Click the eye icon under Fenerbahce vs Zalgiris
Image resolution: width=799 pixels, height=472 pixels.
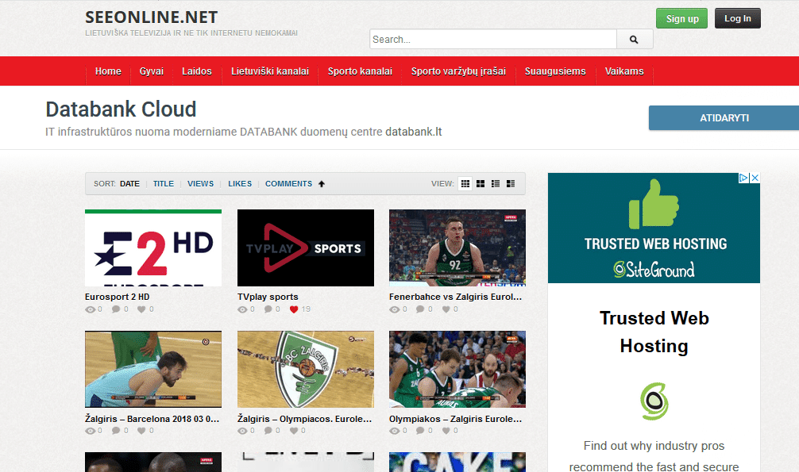pyautogui.click(x=395, y=309)
